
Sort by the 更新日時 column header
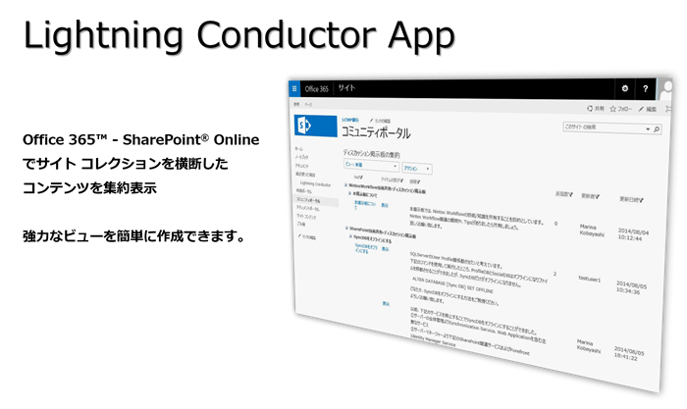click(x=629, y=199)
